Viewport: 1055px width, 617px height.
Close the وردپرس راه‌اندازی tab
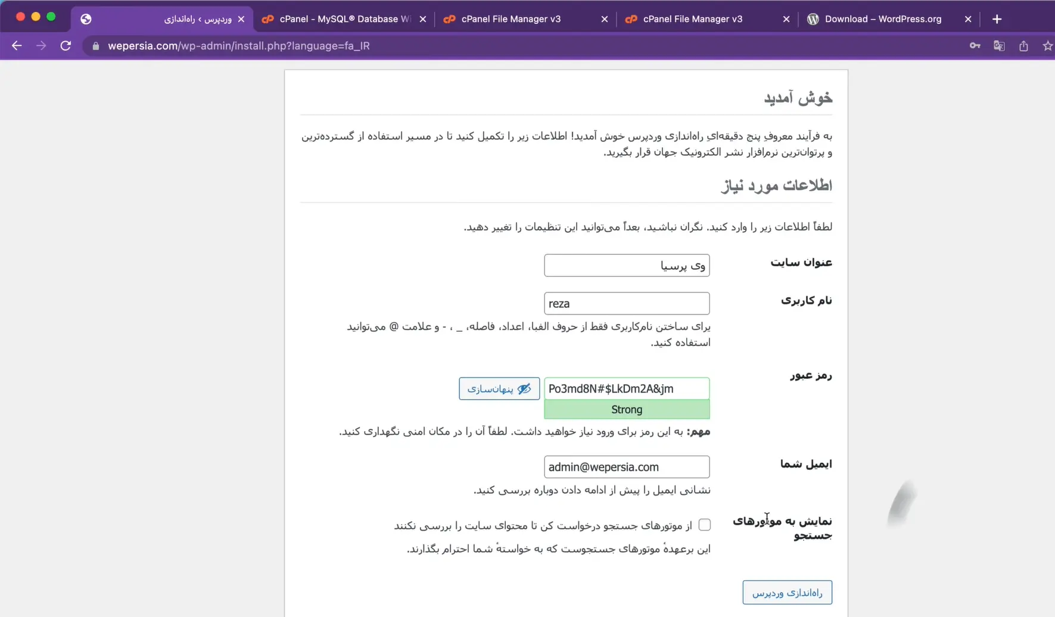point(241,19)
